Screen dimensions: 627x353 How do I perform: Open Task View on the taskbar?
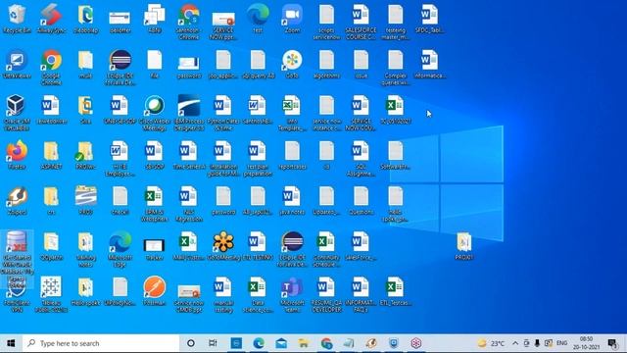[213, 343]
